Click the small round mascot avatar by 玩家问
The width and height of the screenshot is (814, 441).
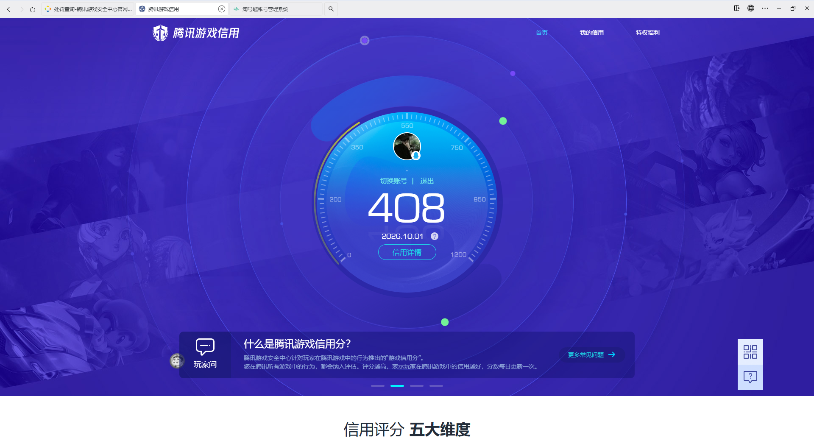tap(177, 361)
